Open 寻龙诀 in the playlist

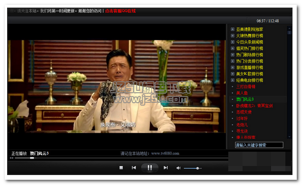(242, 131)
